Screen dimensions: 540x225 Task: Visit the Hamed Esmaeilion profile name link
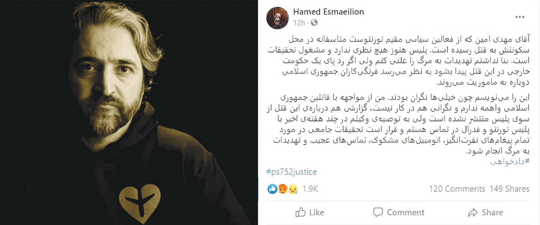coord(328,12)
